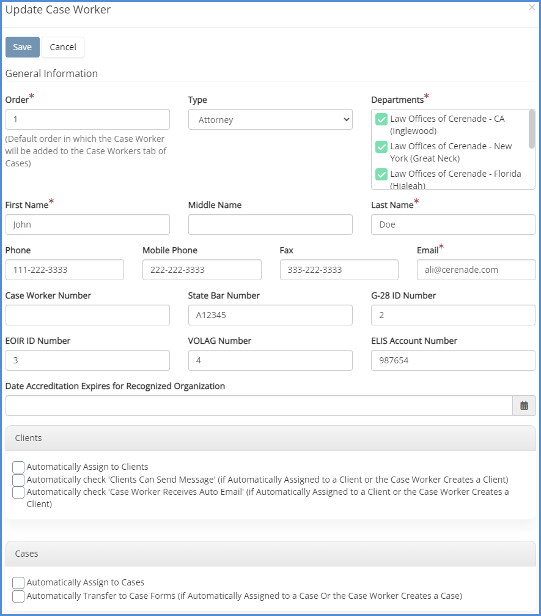This screenshot has width=541, height=616.
Task: Toggle Automatically Transfer to Case Forms
Action: click(x=18, y=596)
